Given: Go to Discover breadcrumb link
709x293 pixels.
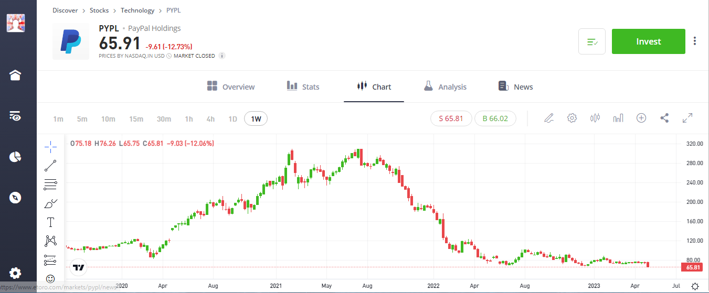Looking at the screenshot, I should pyautogui.click(x=65, y=10).
